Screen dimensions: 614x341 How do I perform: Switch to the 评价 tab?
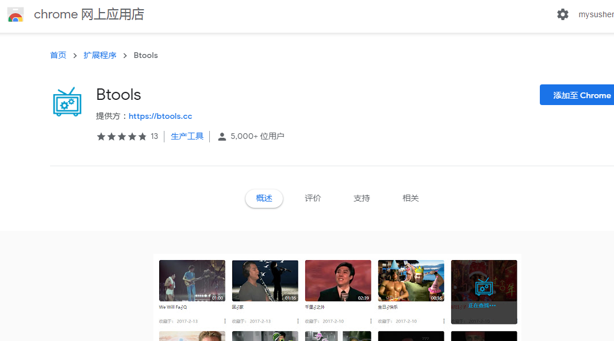tap(313, 198)
